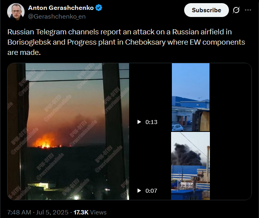Open the Anton Gerashchenko display name link
This screenshot has height=218, width=259.
[61, 8]
